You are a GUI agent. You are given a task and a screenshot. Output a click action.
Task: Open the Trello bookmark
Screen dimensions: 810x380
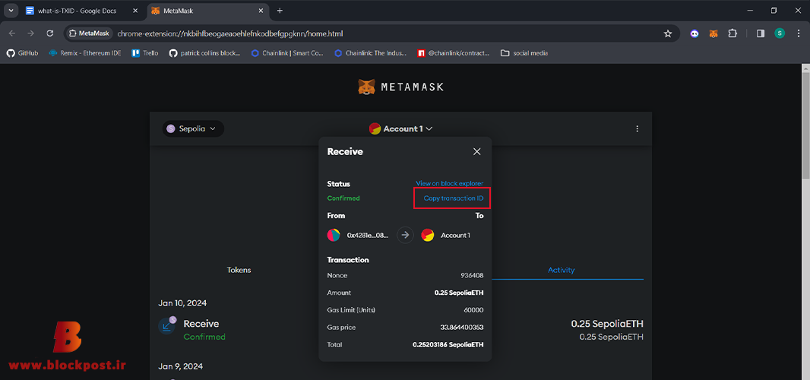click(145, 52)
